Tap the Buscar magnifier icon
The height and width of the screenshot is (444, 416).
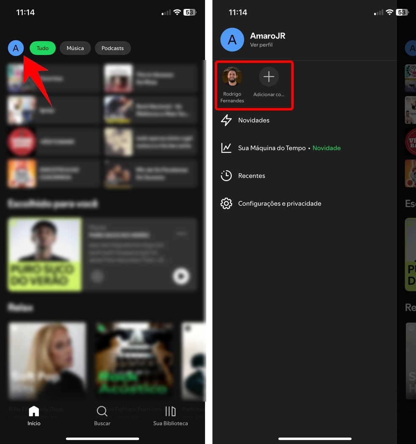tap(102, 411)
